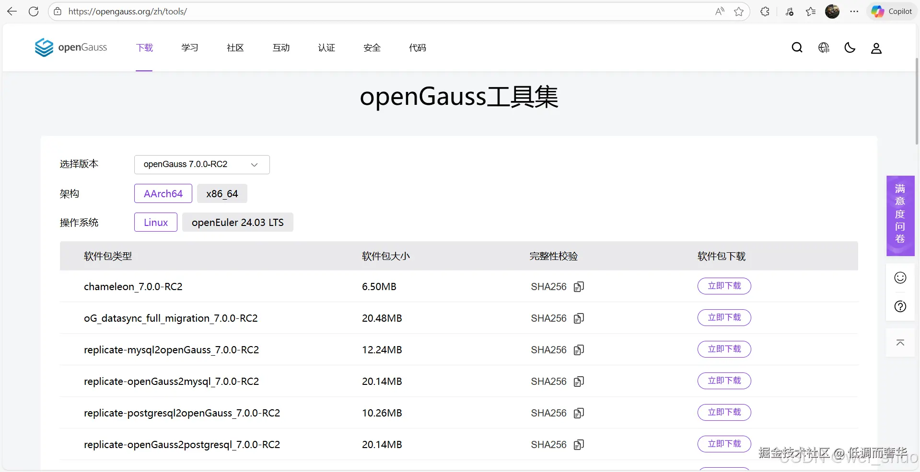Open the 社区 navigation menu
This screenshot has width=920, height=472.
(235, 48)
